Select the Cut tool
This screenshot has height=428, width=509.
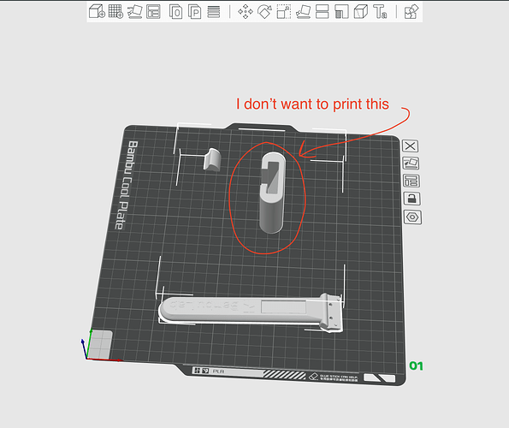[x=323, y=12]
